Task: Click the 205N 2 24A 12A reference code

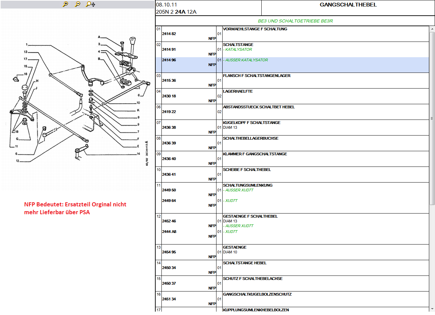Action: point(176,12)
